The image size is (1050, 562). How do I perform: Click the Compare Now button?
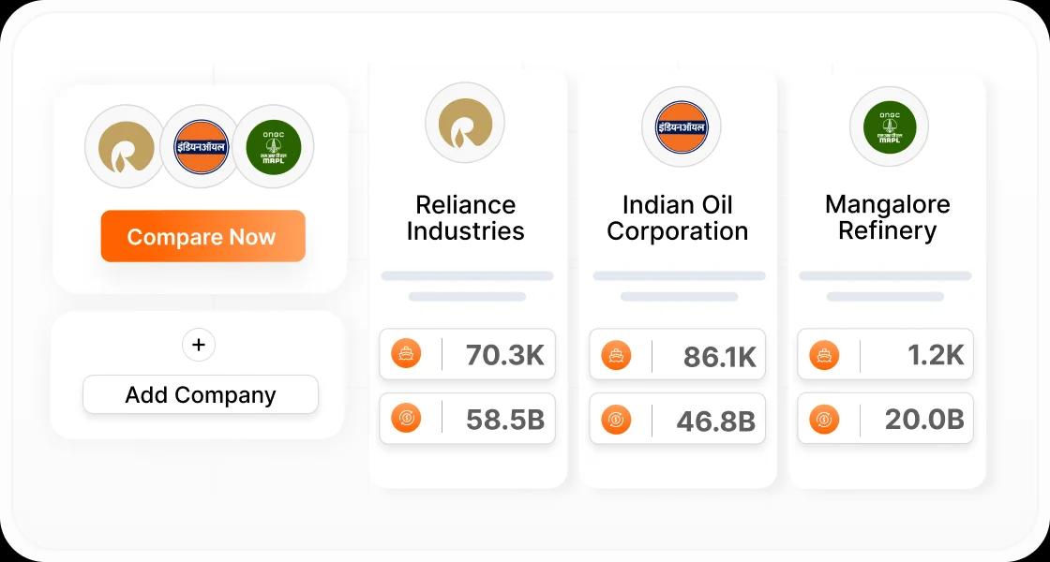tap(202, 236)
